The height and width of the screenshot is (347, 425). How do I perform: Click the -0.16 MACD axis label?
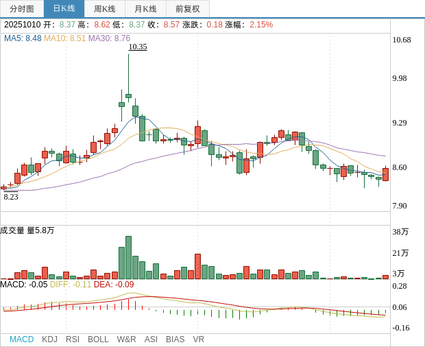click(x=401, y=328)
